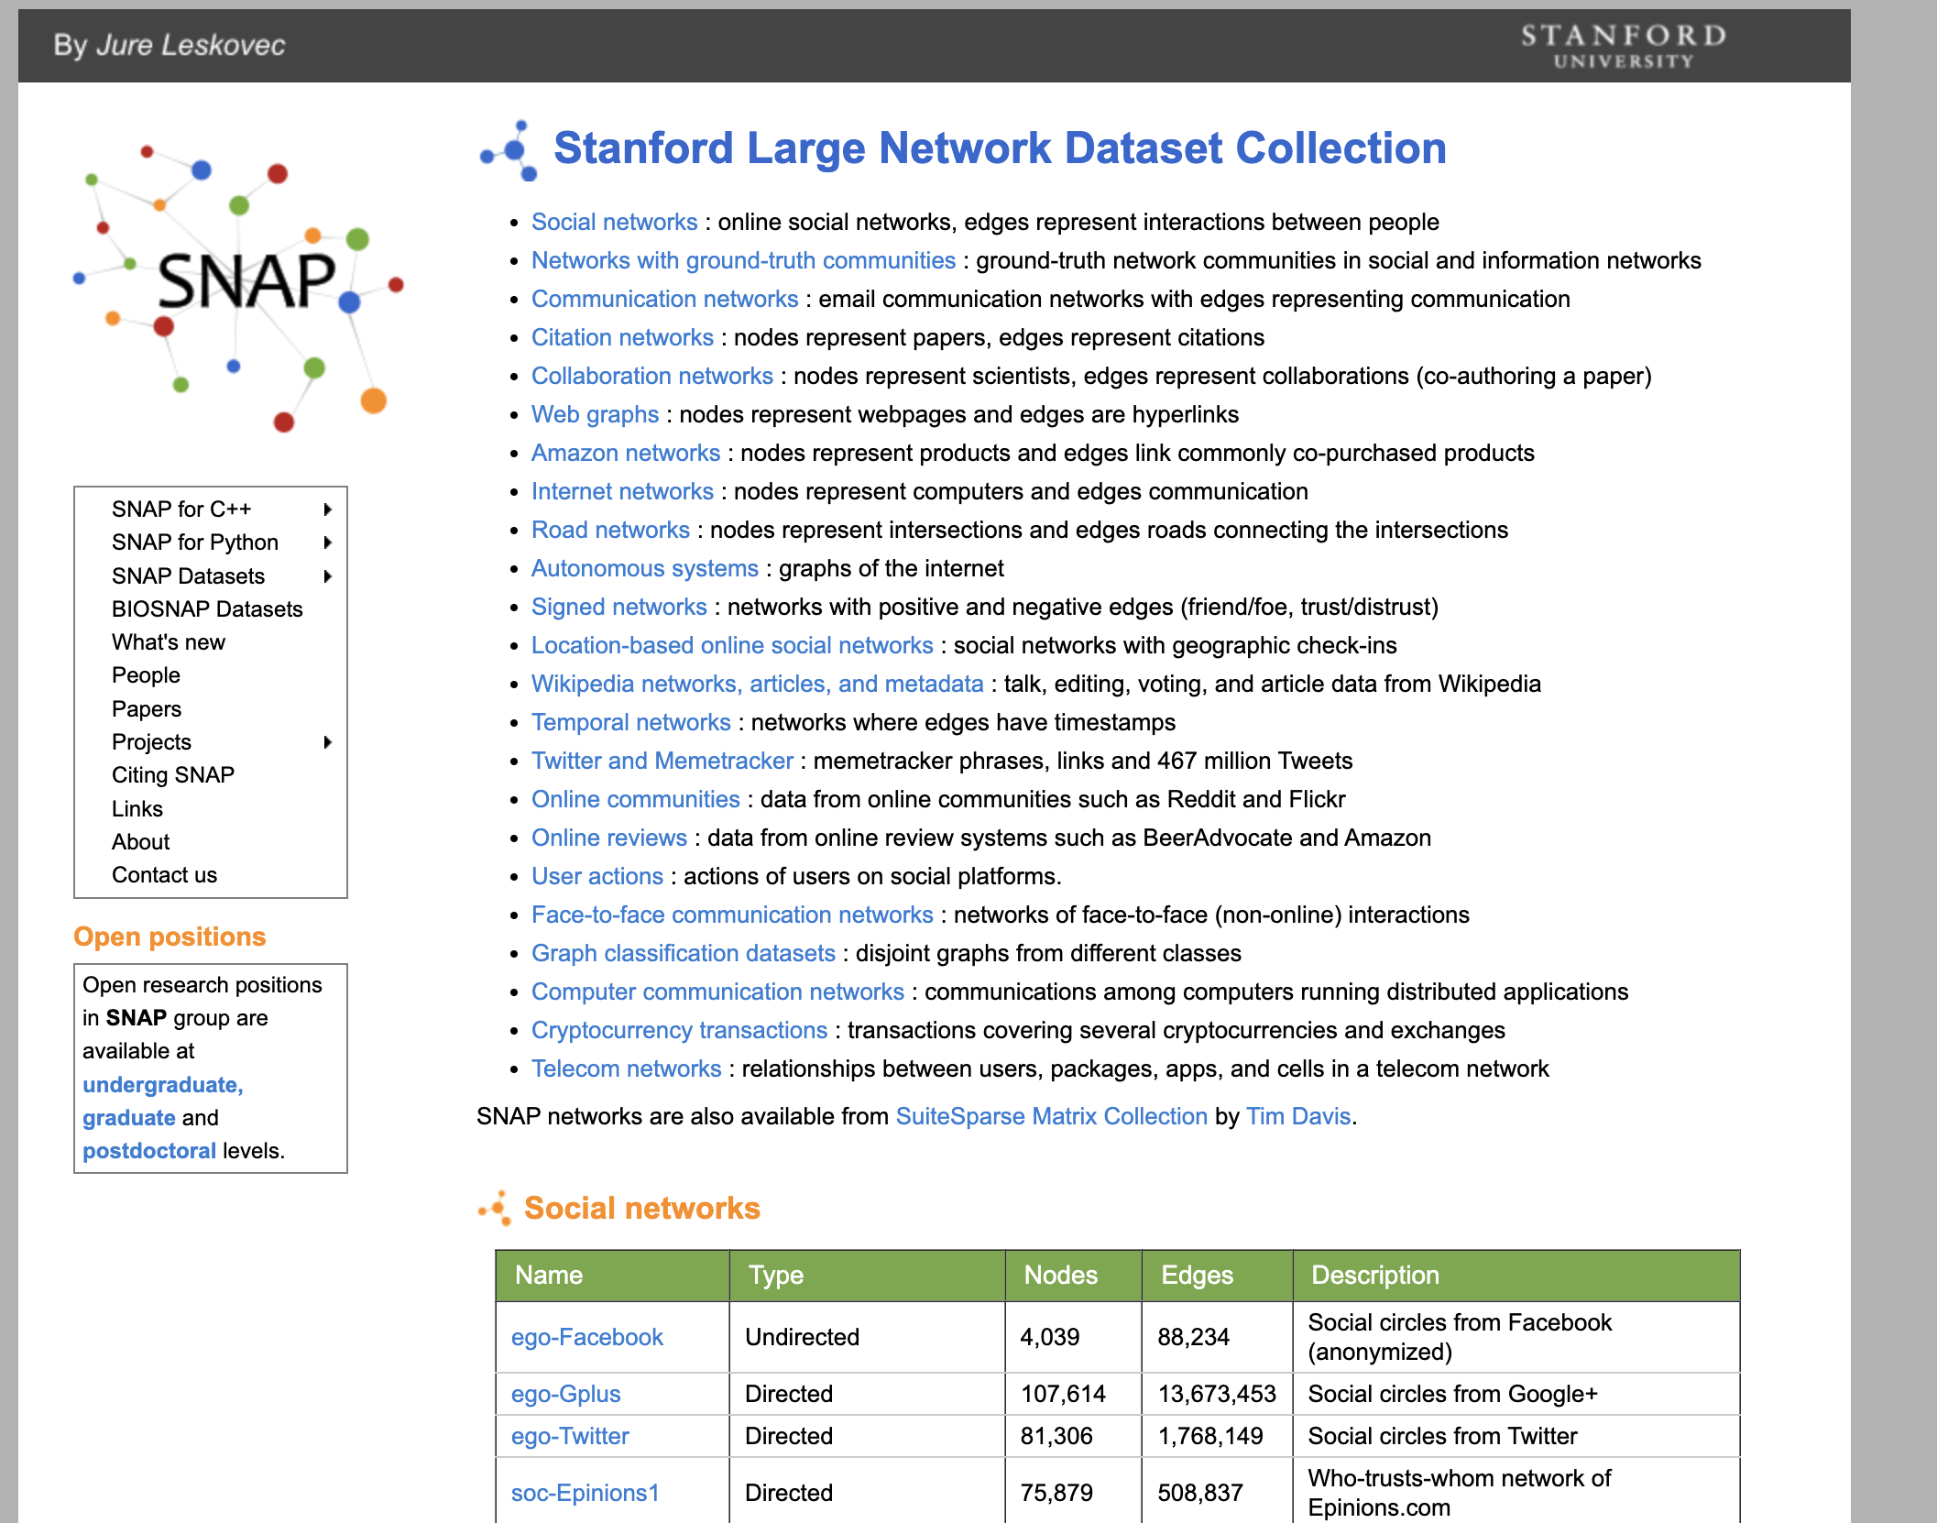Click the Stanford University logo

(x=1624, y=45)
